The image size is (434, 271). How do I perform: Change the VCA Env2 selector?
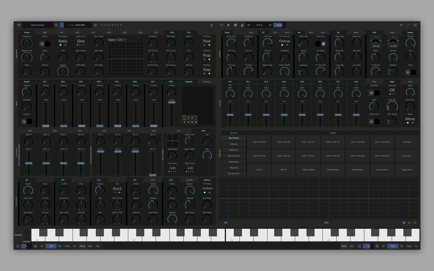[x=117, y=188]
